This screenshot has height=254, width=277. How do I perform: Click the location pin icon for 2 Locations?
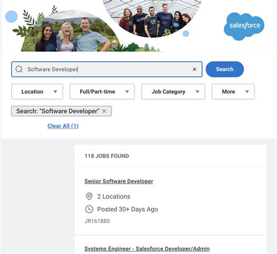pos(89,196)
